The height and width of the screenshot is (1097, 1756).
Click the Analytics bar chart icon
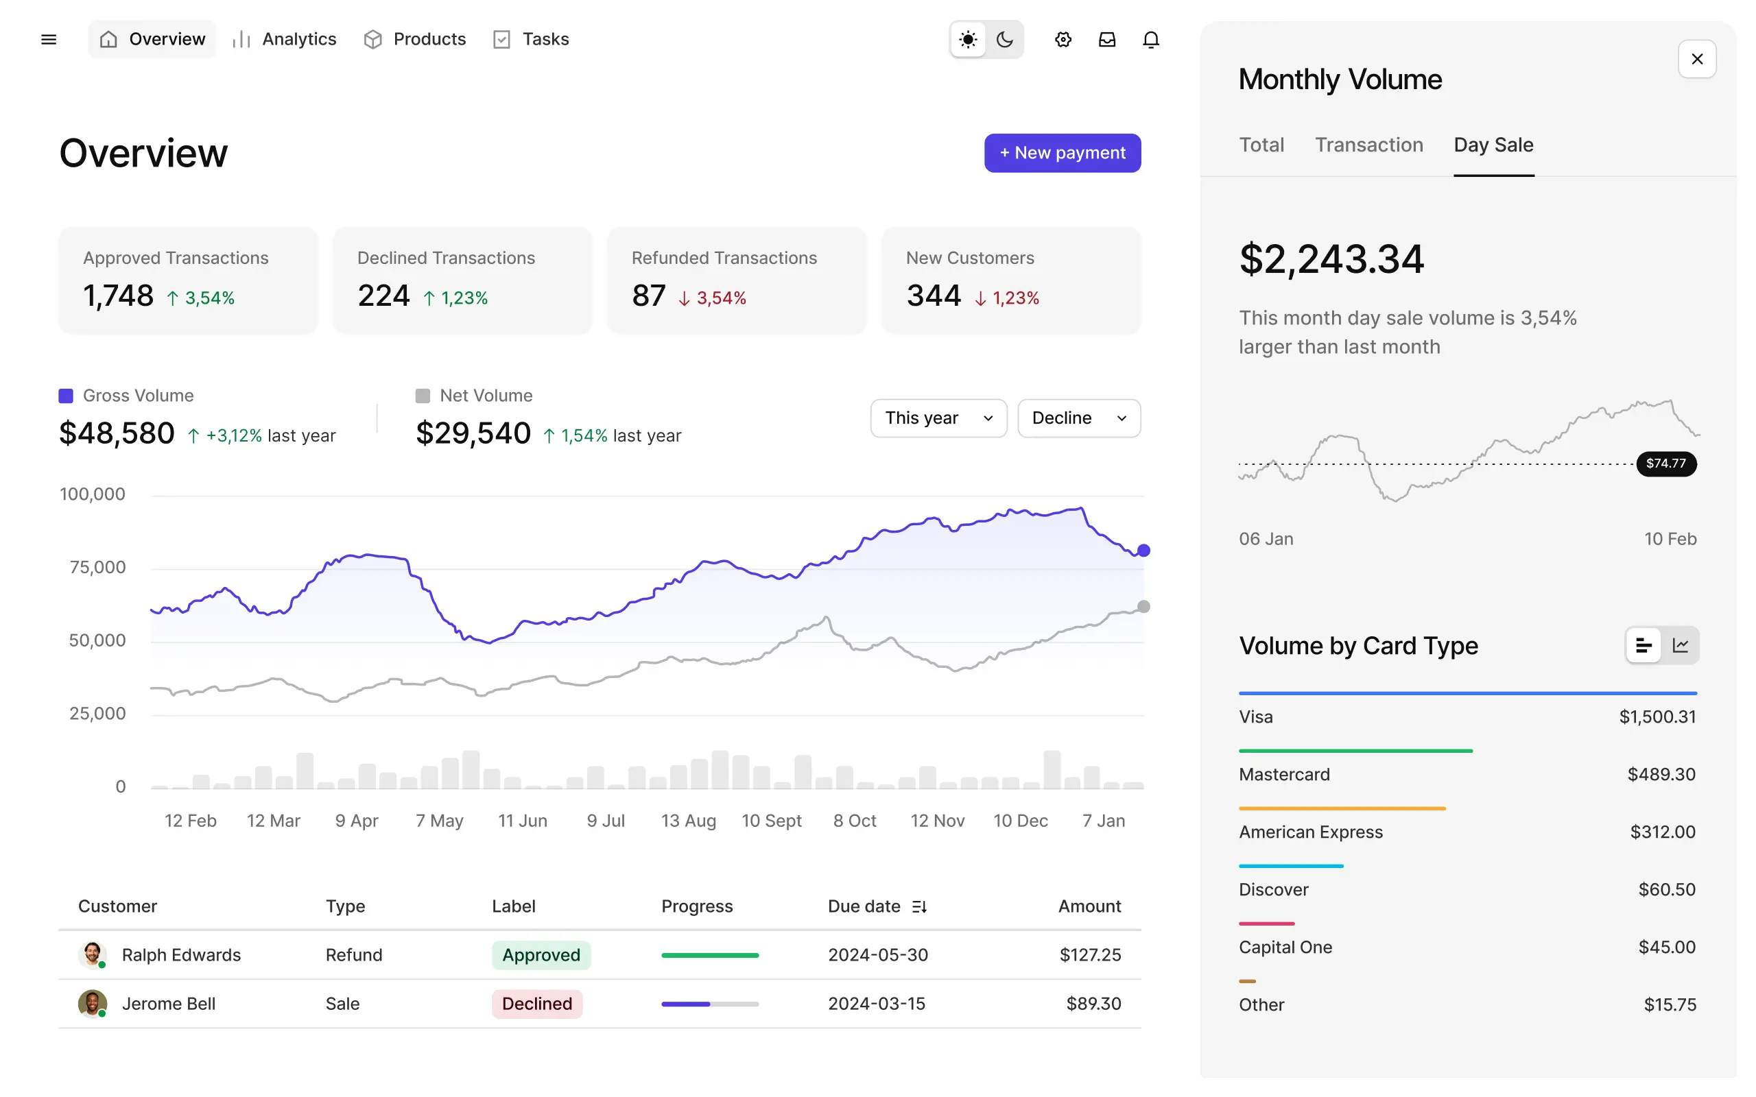click(241, 39)
